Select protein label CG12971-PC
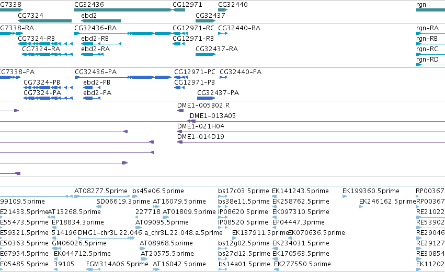The height and width of the screenshot is (272, 445). coord(195,72)
